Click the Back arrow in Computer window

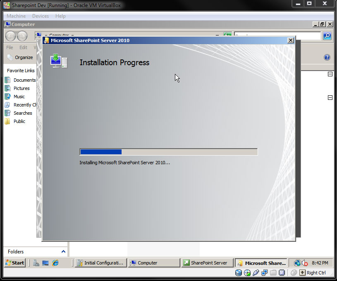(x=10, y=36)
